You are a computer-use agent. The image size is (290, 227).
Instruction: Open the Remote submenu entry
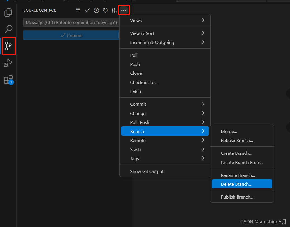click(165, 140)
